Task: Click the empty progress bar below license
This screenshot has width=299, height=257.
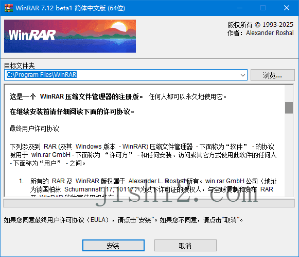Action: [x=149, y=203]
